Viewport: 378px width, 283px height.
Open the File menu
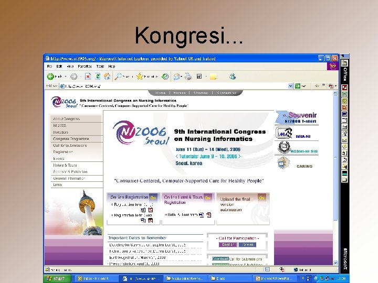coord(49,66)
